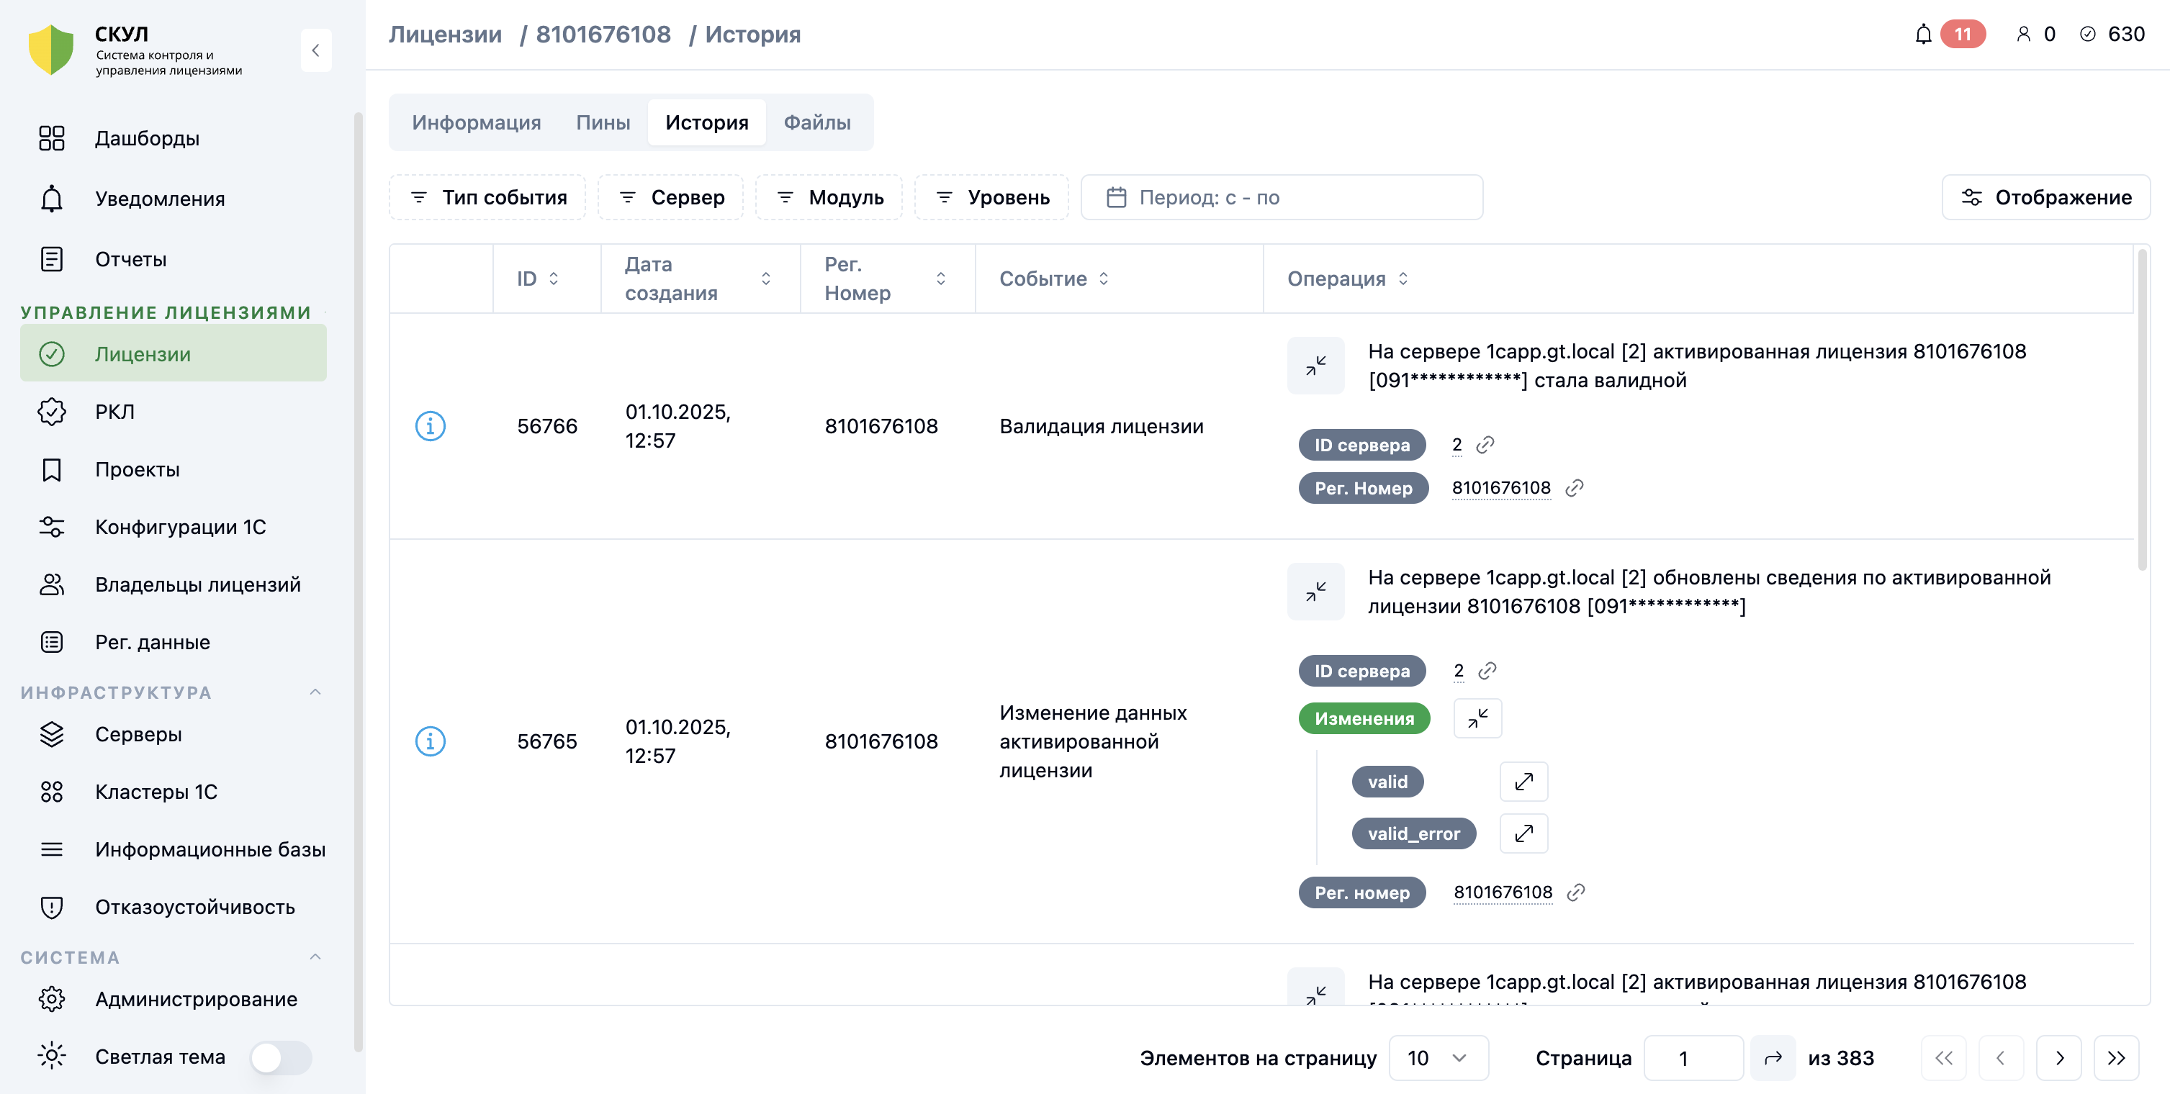Open Серверы in the sidebar

coord(138,734)
